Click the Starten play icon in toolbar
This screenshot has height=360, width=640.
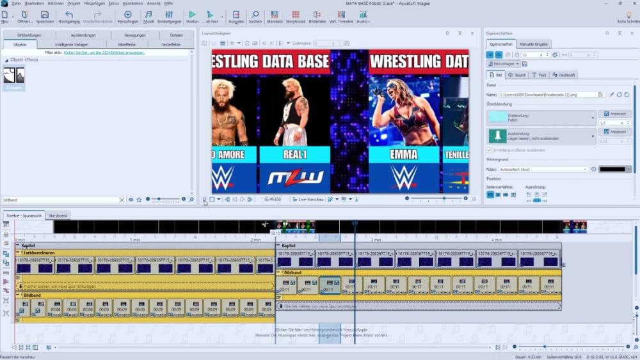pyautogui.click(x=192, y=14)
